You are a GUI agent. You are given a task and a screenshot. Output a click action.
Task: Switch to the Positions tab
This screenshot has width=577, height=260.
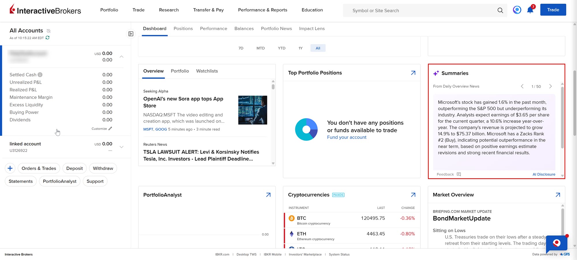pos(183,29)
